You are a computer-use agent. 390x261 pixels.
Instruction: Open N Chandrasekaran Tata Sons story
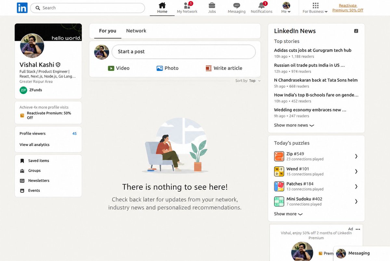point(316,80)
